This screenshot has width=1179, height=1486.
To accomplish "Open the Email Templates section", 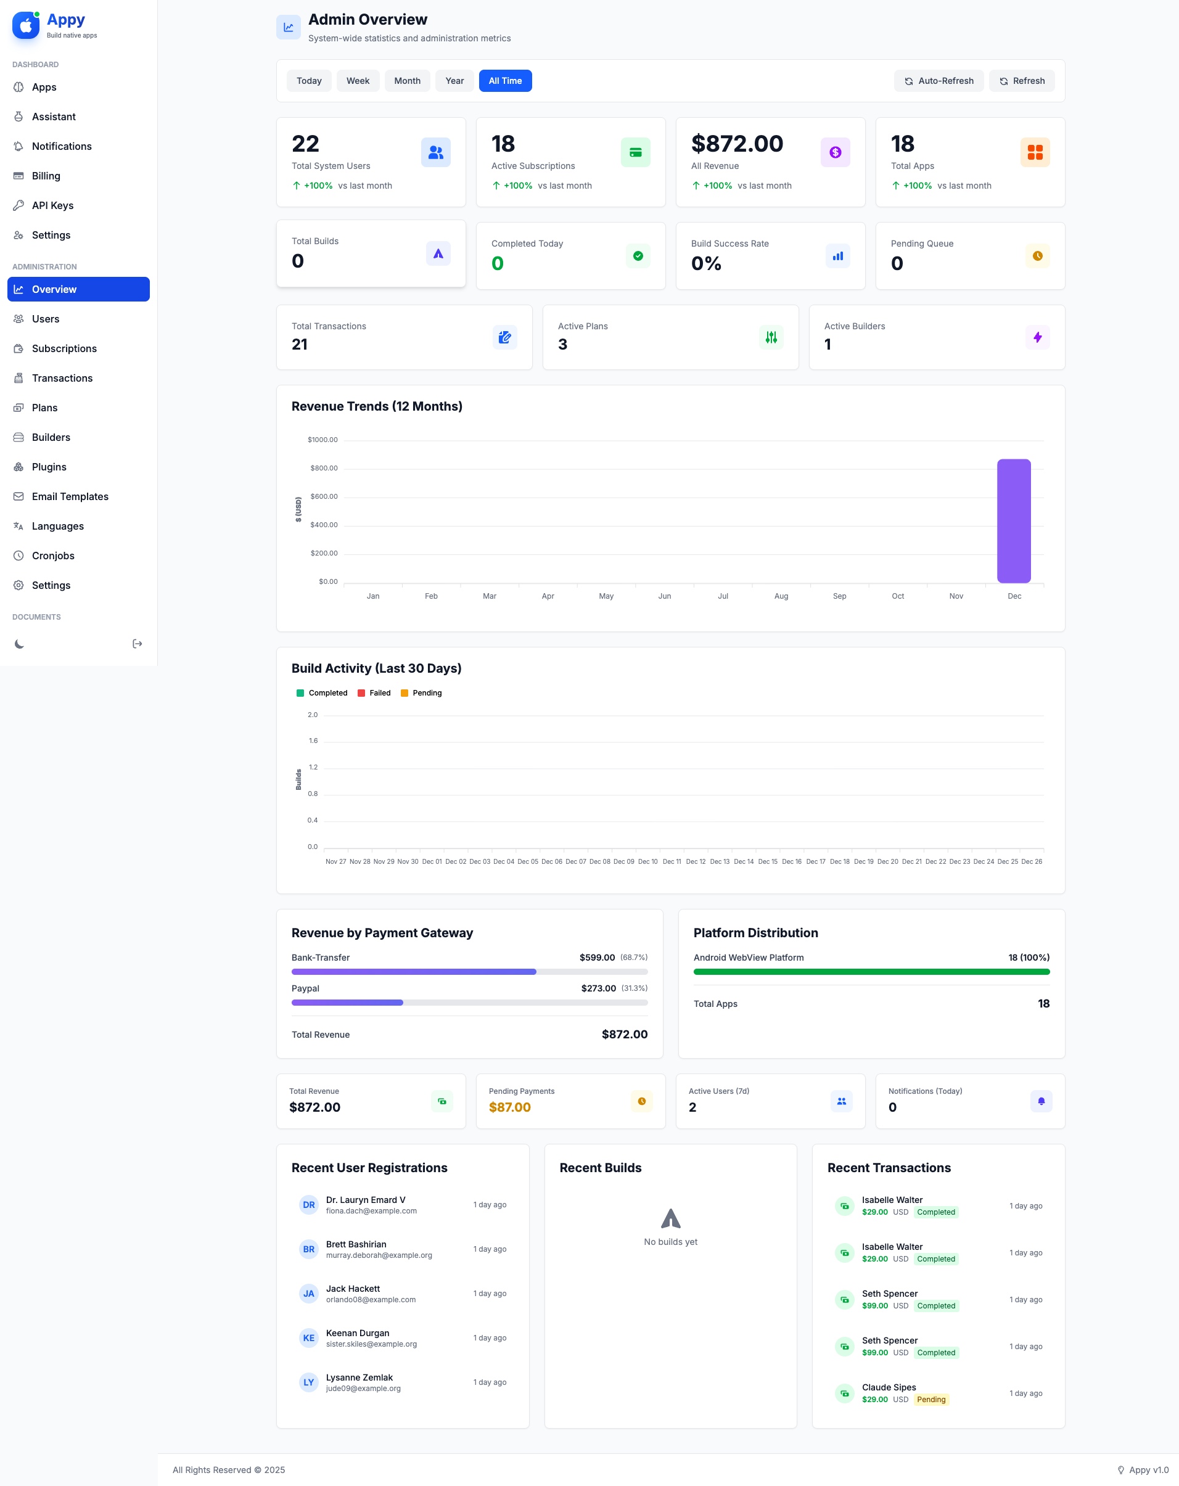I will click(x=70, y=496).
